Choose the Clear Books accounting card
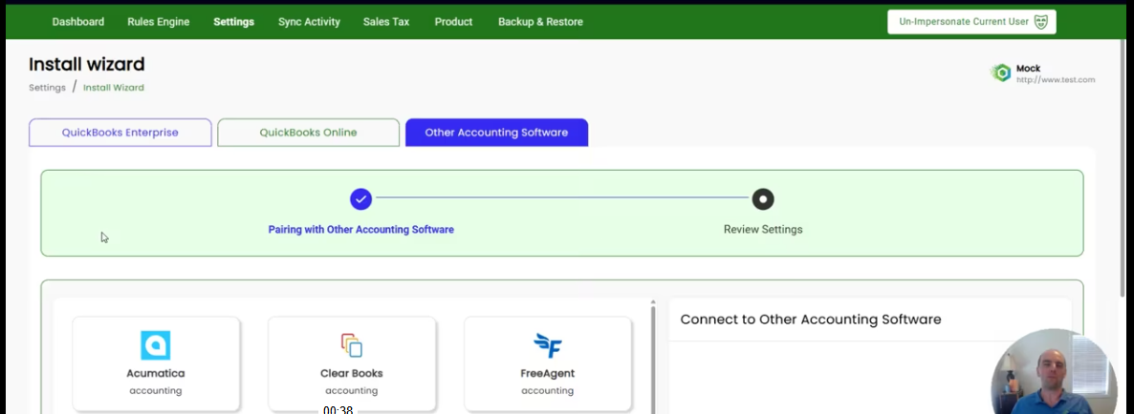1134x414 pixels. pos(352,363)
